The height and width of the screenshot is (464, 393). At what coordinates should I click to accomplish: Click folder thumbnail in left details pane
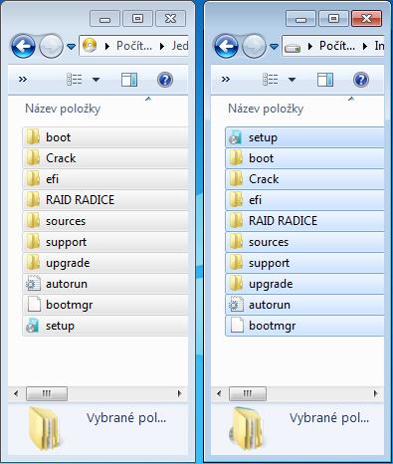(45, 428)
